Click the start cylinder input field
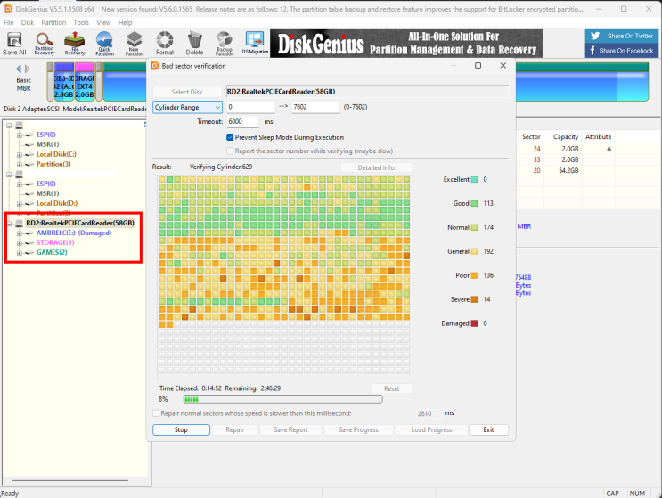 point(250,107)
